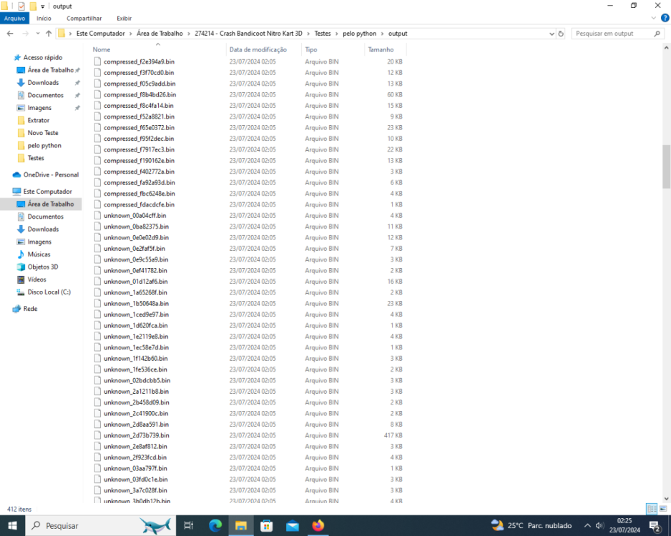This screenshot has height=536, width=671.
Task: Switch to Large thumbnails view icon
Action: [662, 509]
